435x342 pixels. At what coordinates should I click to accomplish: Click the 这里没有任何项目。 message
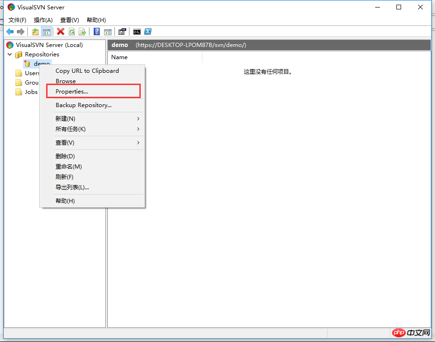268,72
